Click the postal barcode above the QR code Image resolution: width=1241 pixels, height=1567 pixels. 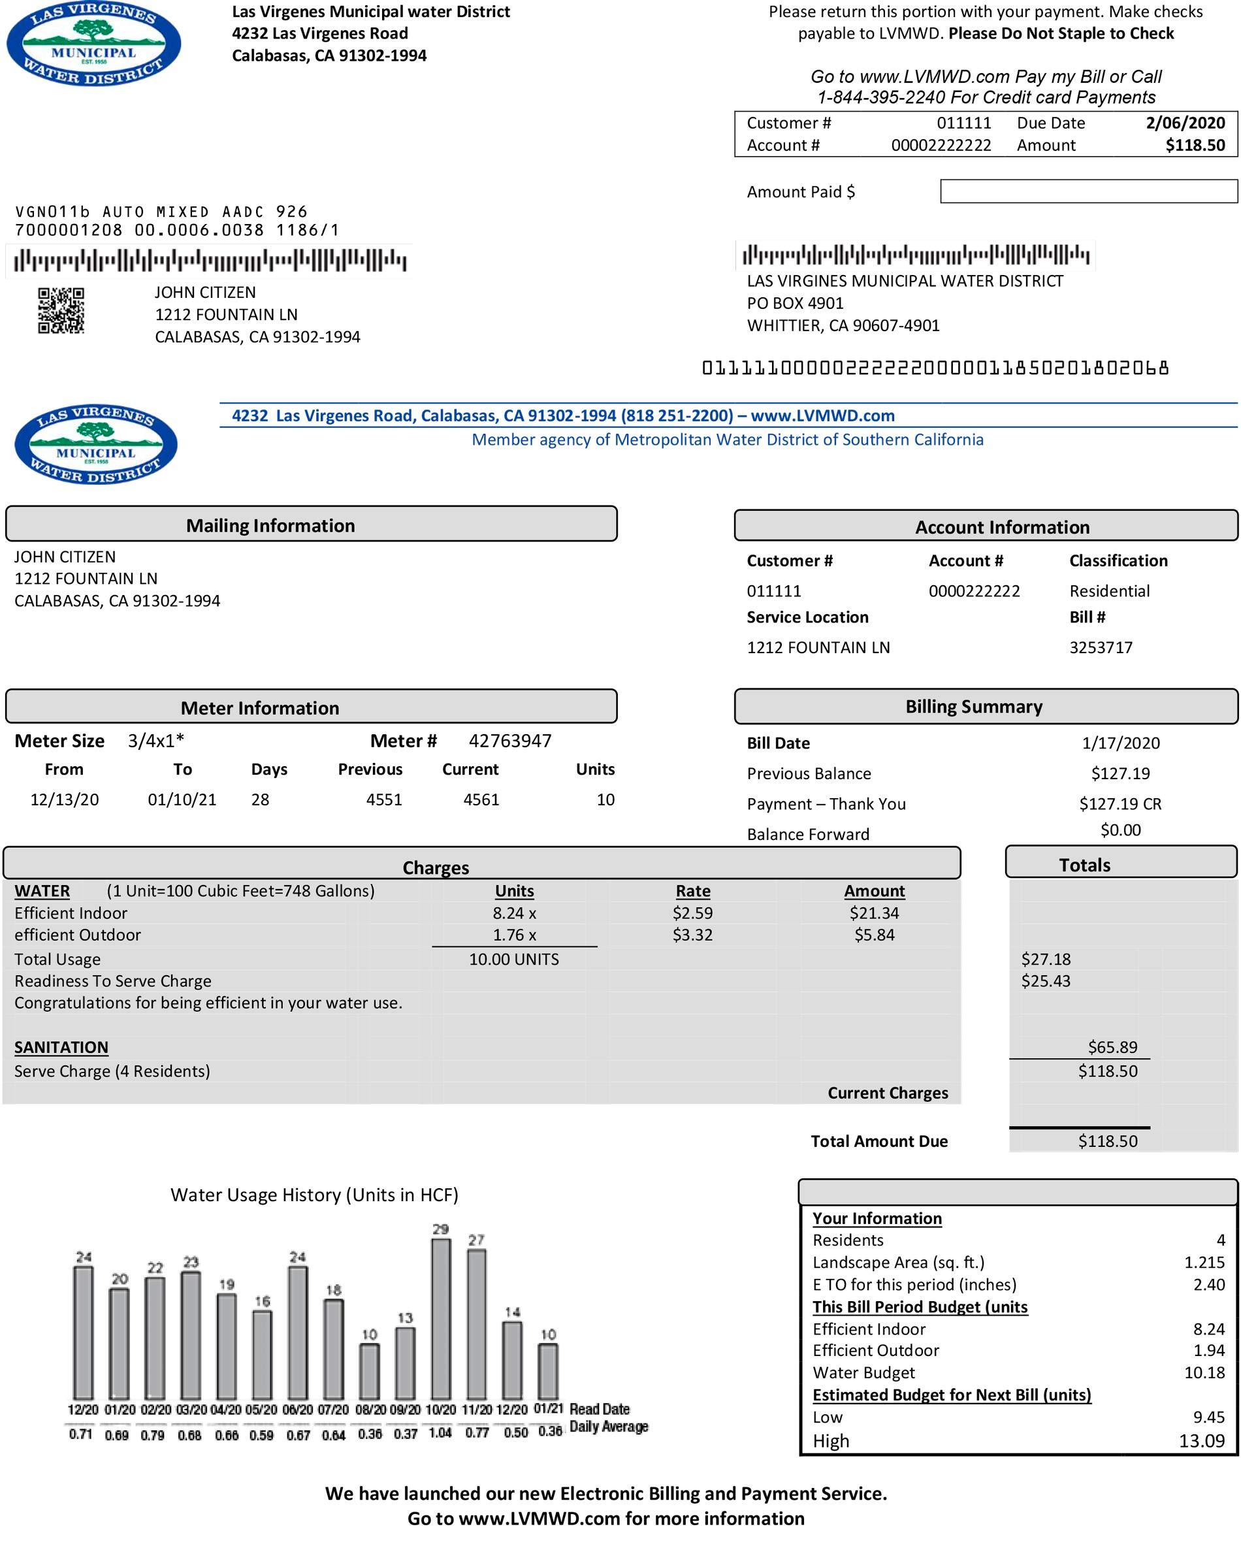[209, 260]
